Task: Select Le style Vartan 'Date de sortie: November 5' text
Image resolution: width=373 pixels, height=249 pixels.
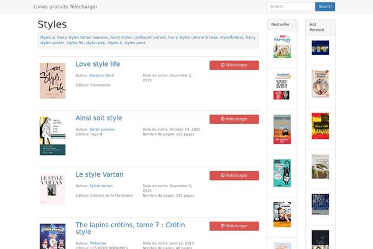Action: [167, 188]
